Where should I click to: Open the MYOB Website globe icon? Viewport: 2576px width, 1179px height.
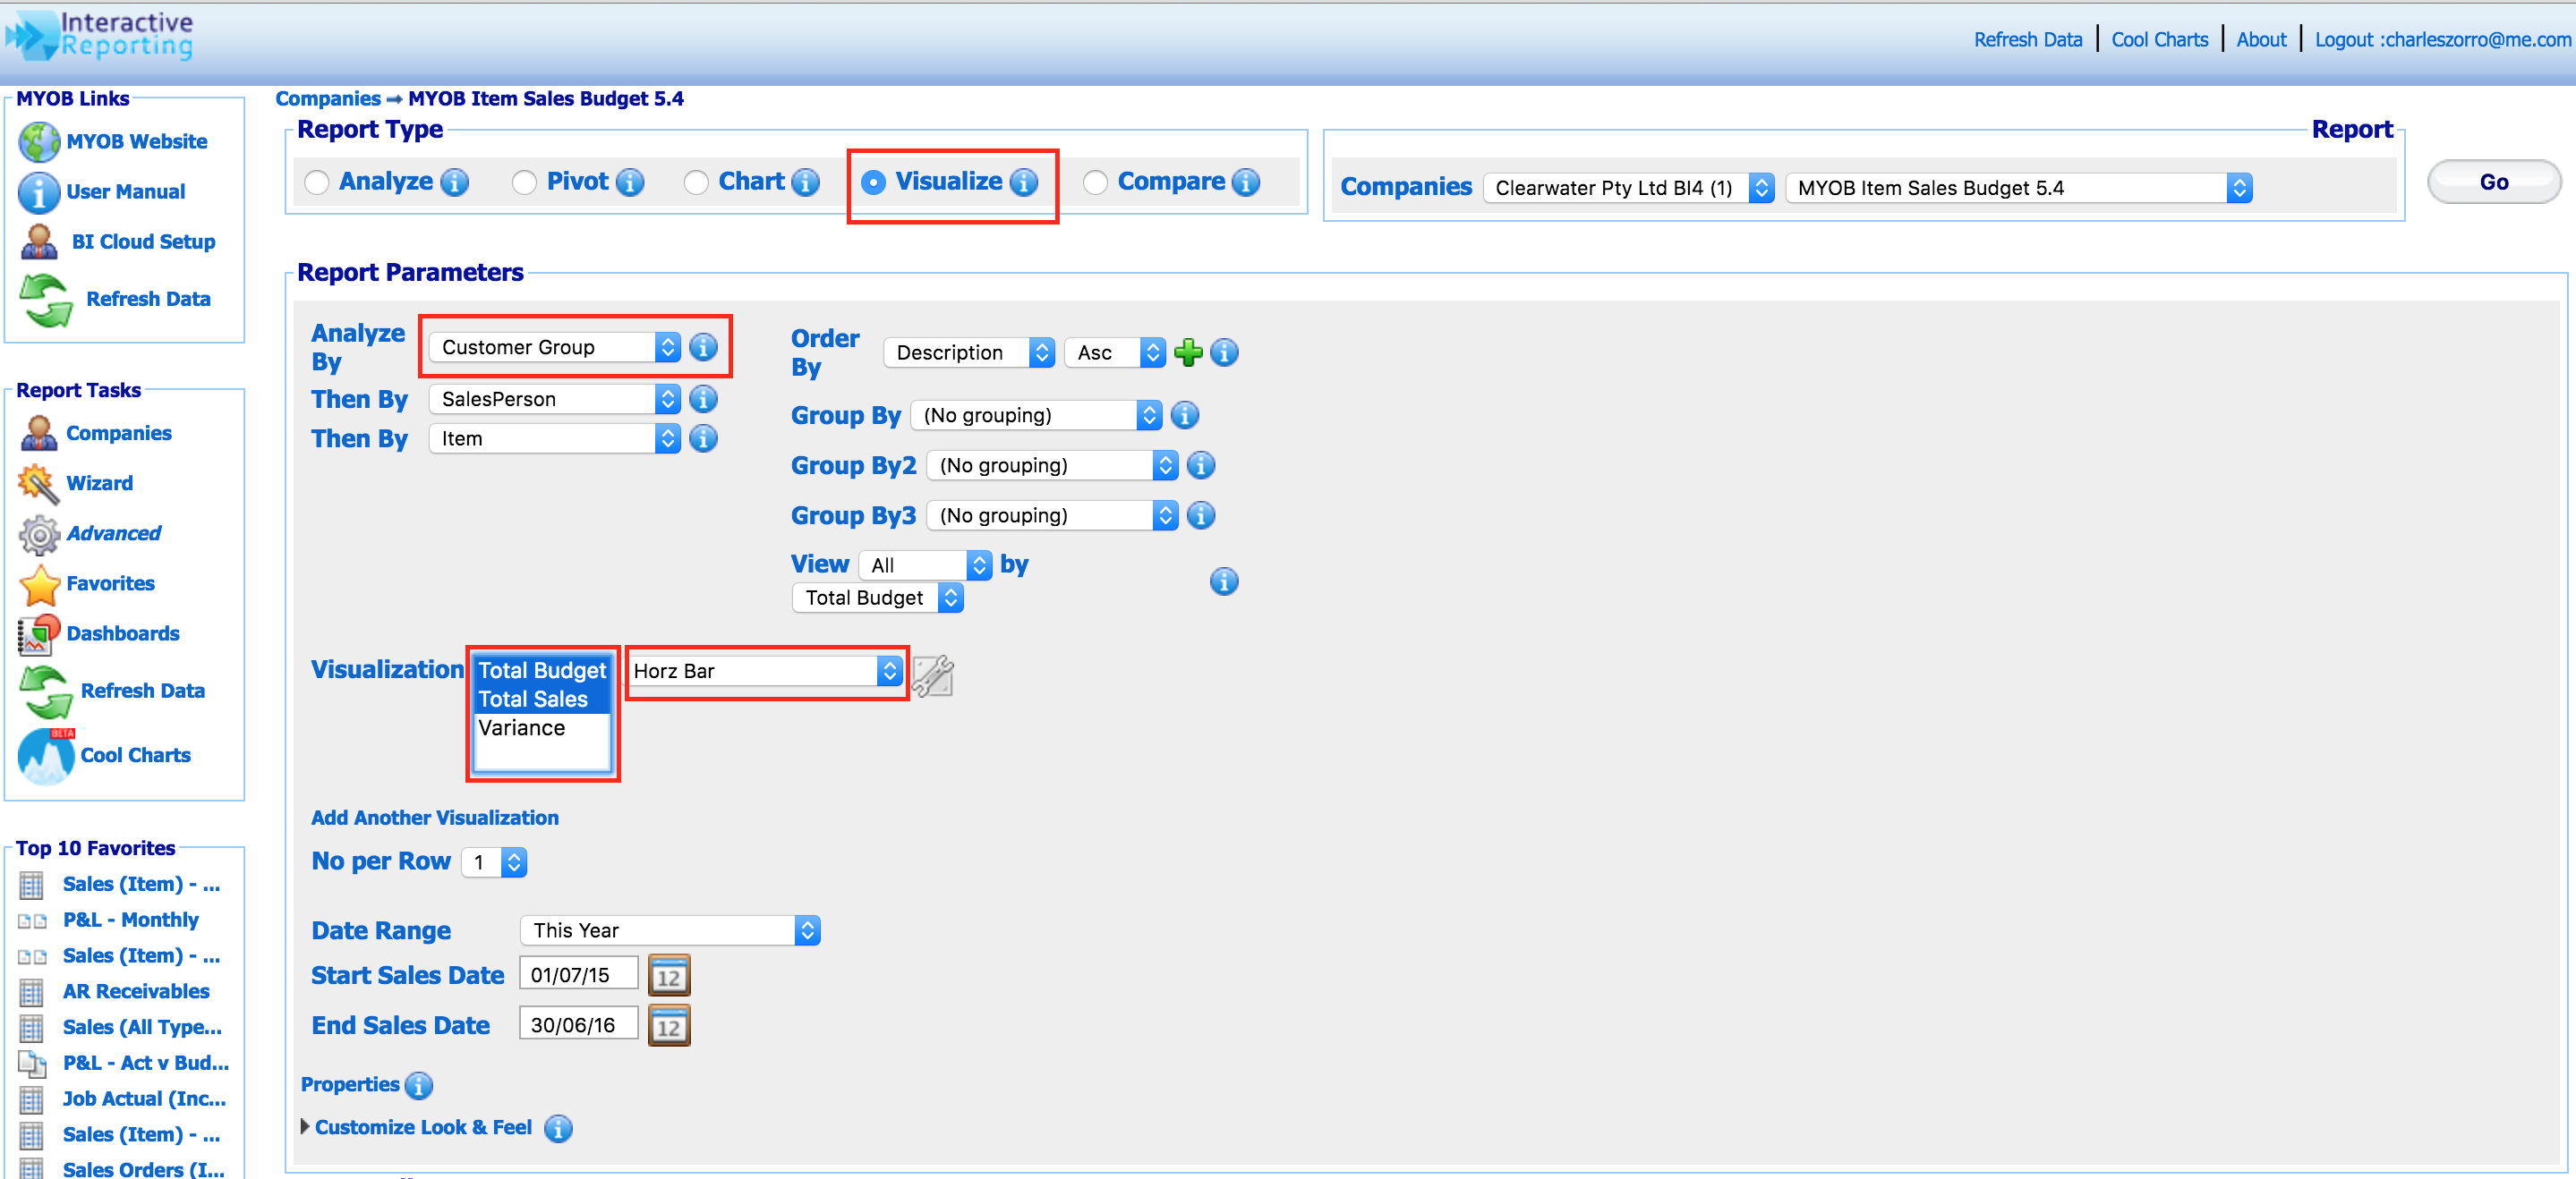[x=39, y=142]
